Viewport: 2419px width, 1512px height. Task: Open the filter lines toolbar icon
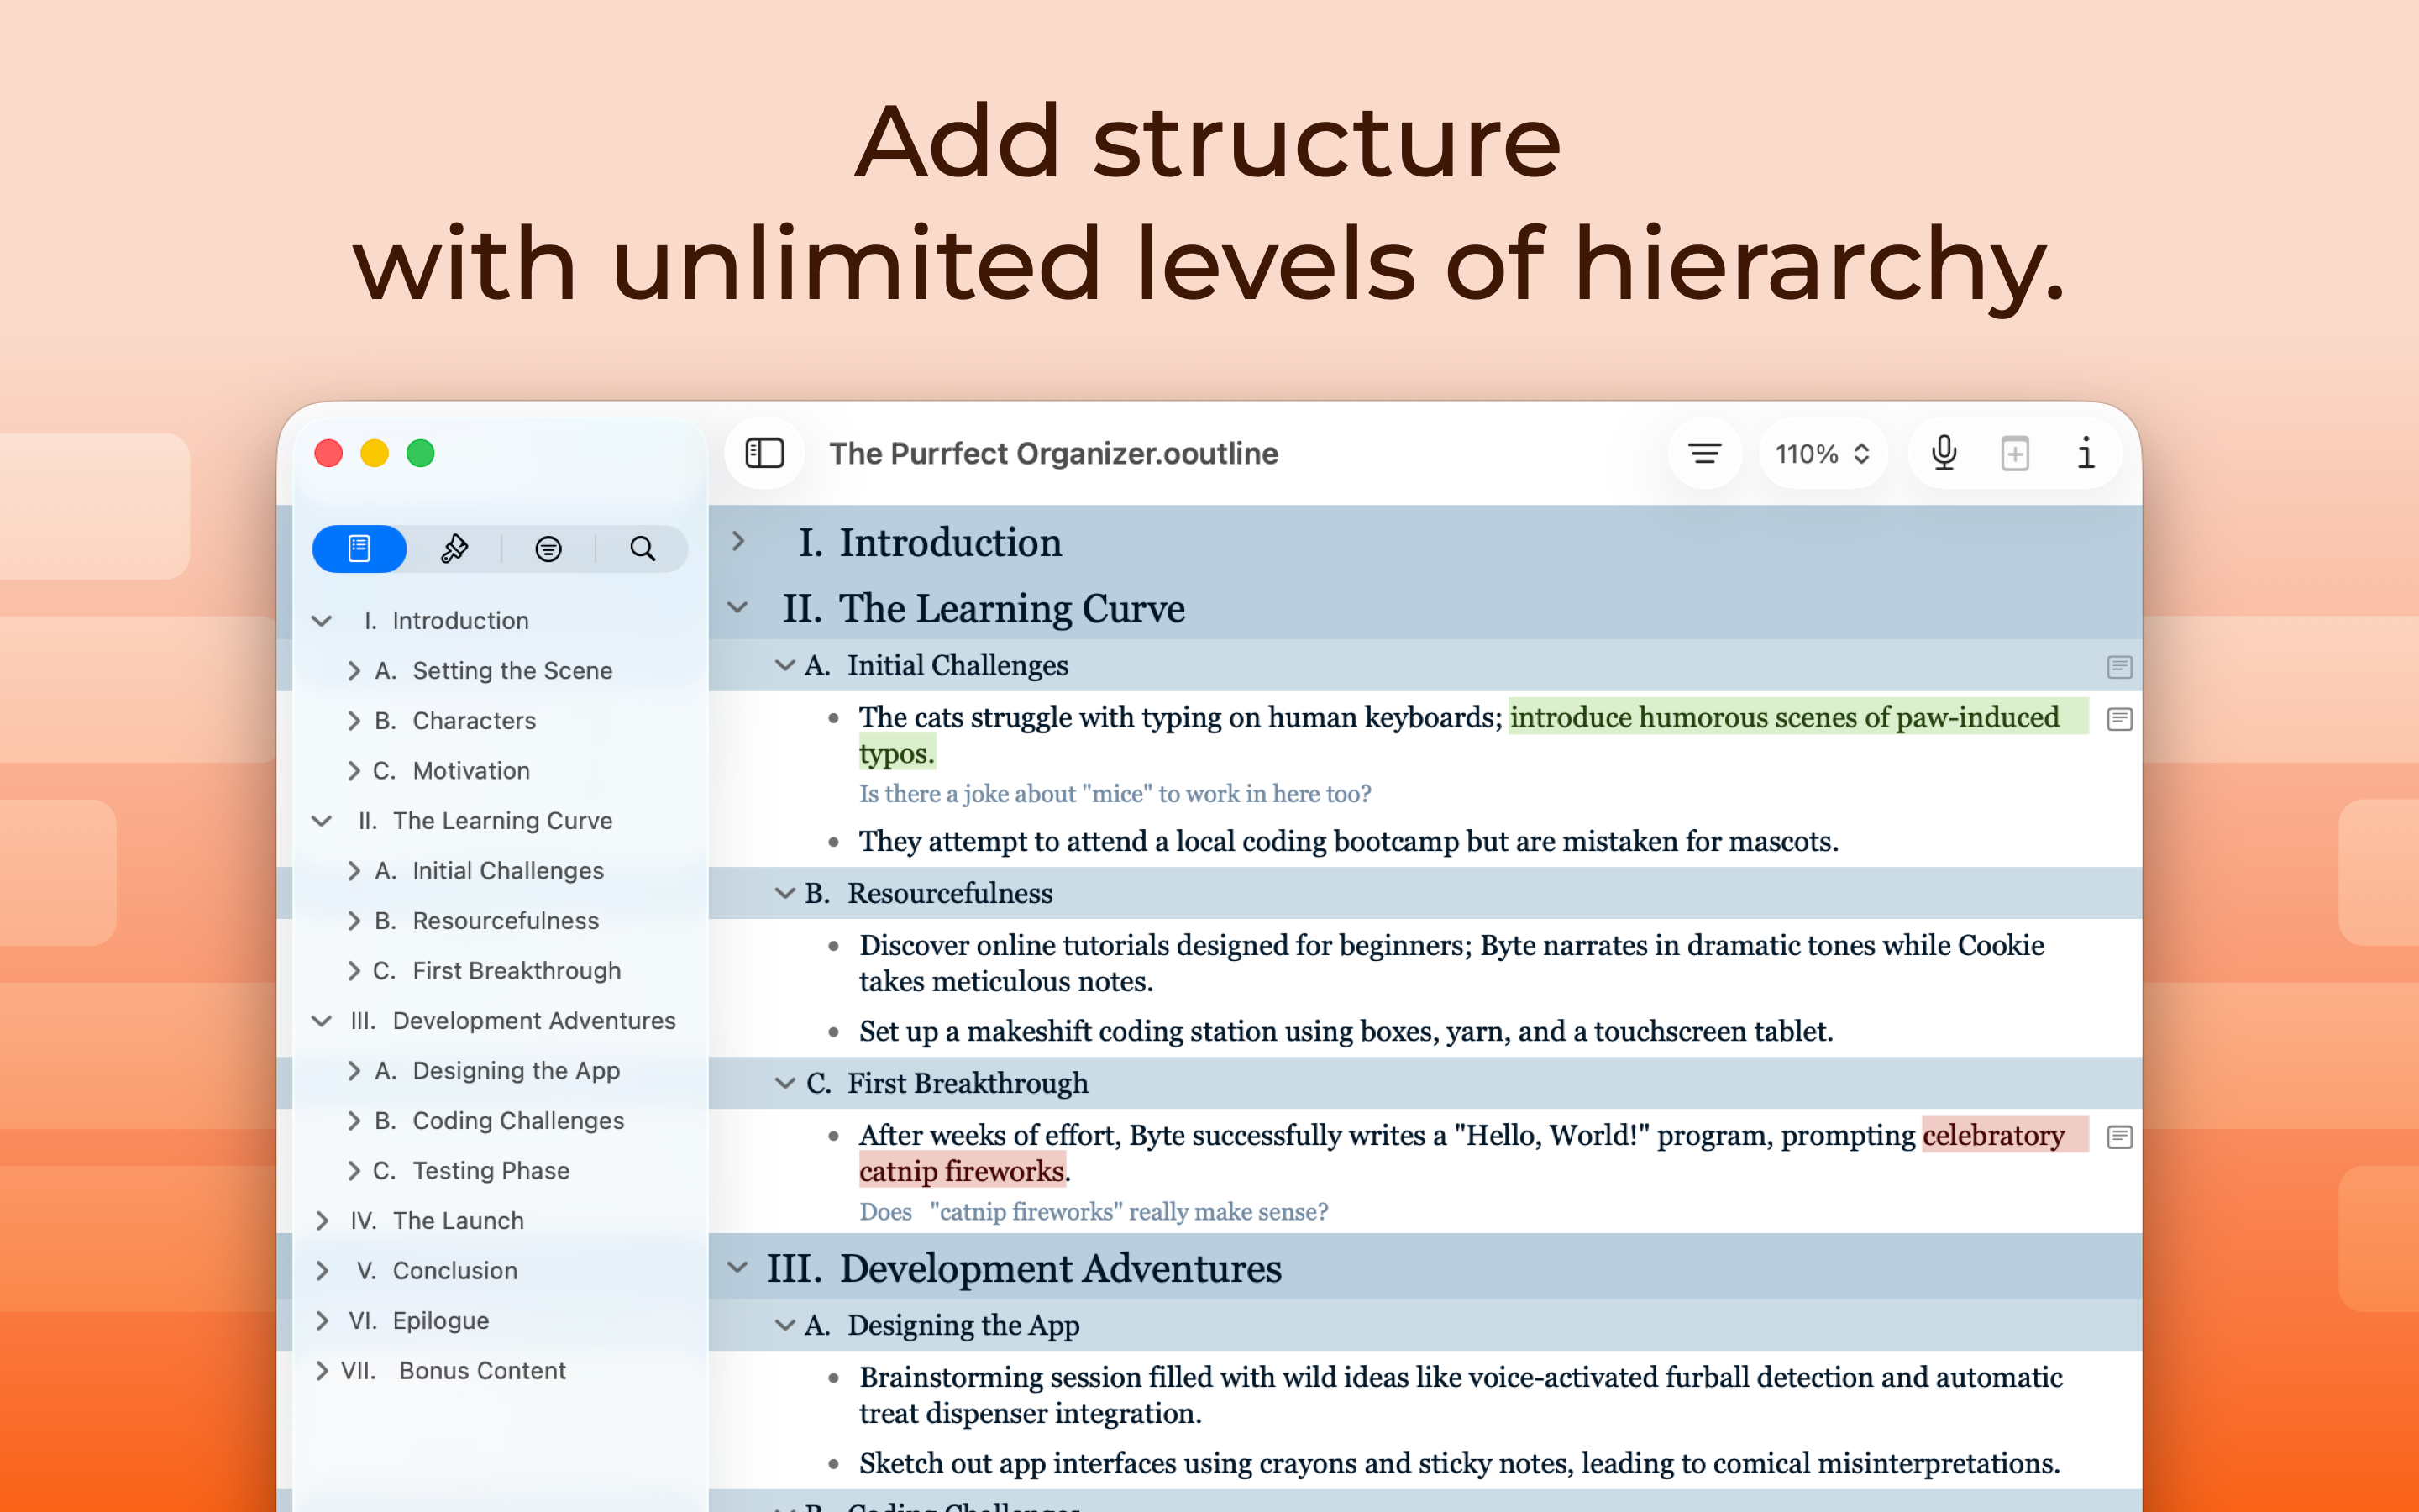[1704, 453]
